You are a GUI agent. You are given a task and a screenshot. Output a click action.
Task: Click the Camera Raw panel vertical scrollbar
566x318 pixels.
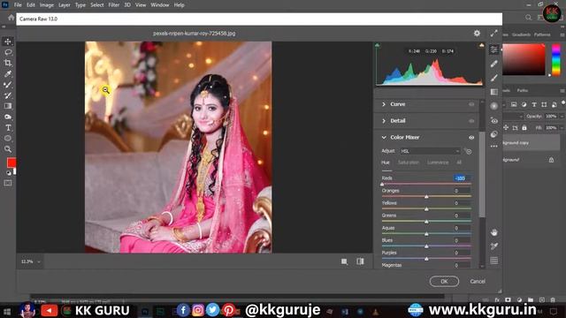click(482, 175)
